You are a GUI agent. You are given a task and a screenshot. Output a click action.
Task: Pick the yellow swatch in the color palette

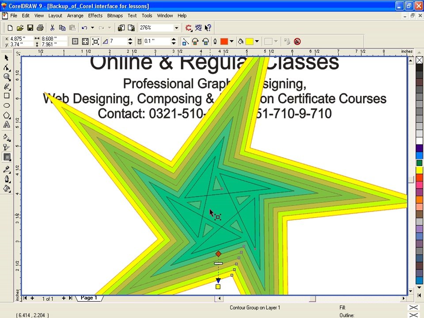[x=420, y=170]
